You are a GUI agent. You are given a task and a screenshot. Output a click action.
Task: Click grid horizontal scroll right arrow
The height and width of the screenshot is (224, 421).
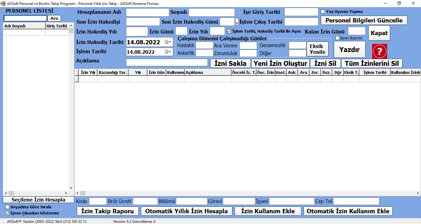(418, 193)
